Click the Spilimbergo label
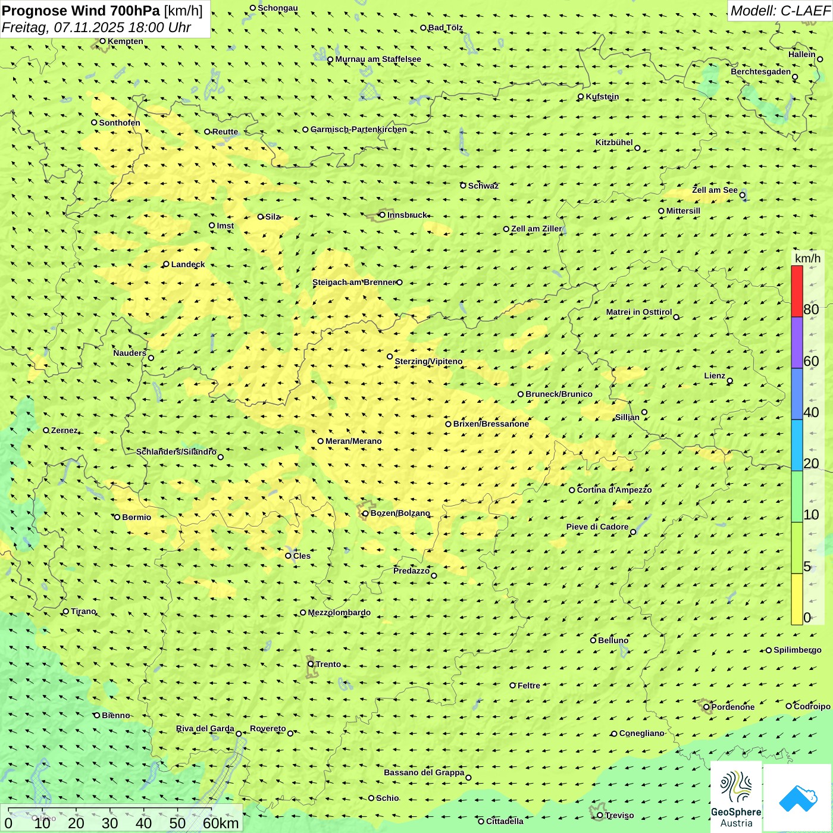The height and width of the screenshot is (833, 833). pyautogui.click(x=797, y=650)
